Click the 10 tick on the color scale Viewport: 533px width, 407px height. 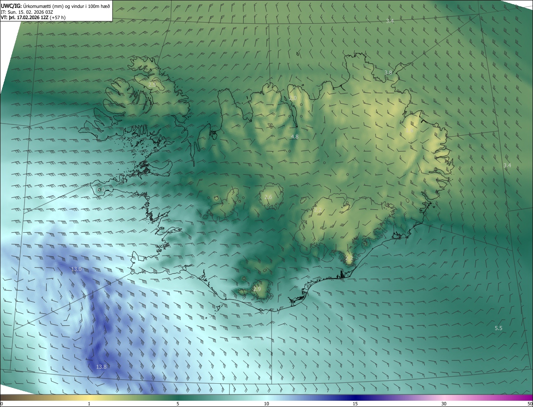coord(266,404)
